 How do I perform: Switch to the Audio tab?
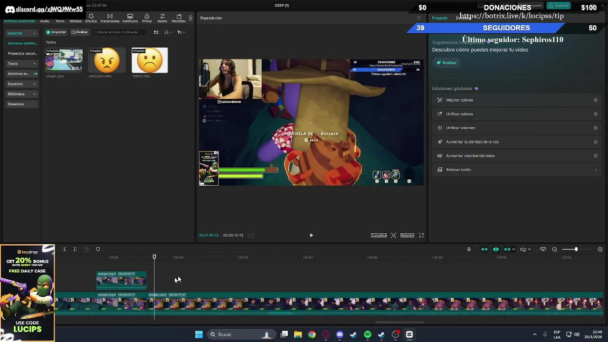pos(45,21)
